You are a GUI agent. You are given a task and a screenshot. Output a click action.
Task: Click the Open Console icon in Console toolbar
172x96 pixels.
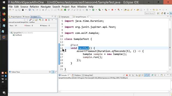point(162,75)
